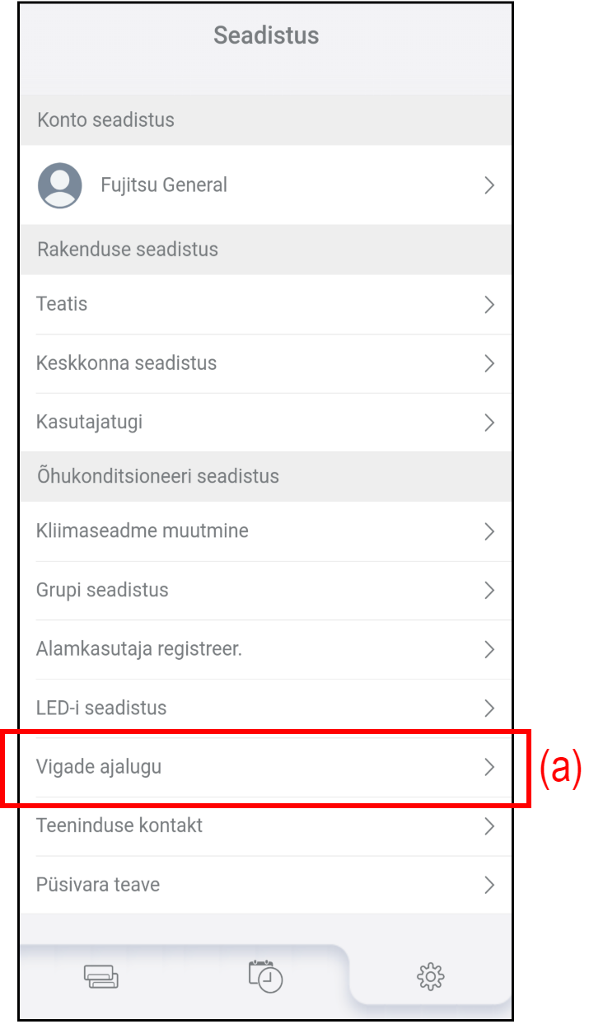Tap the Fujitsu General account name
The height and width of the screenshot is (1024, 589).
pyautogui.click(x=164, y=185)
